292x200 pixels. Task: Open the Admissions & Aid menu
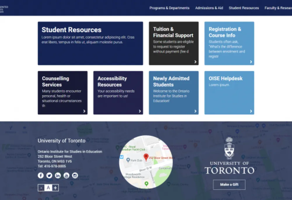[x=209, y=8]
